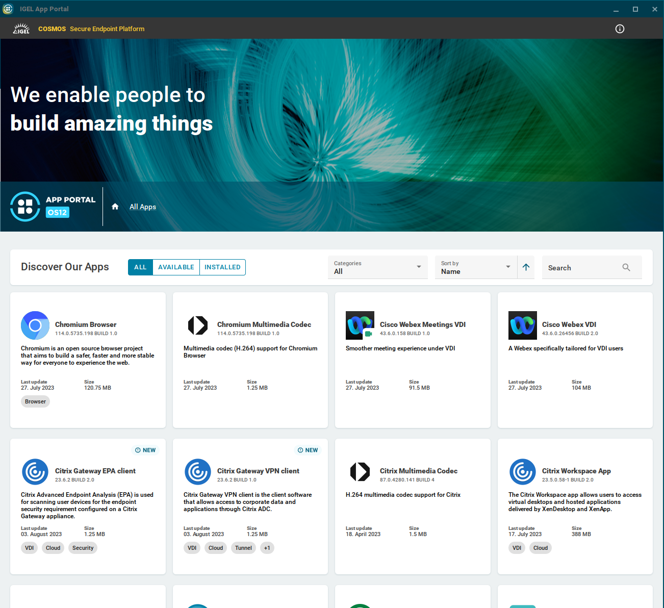Click the home icon in breadcrumb
Image resolution: width=664 pixels, height=608 pixels.
[115, 207]
